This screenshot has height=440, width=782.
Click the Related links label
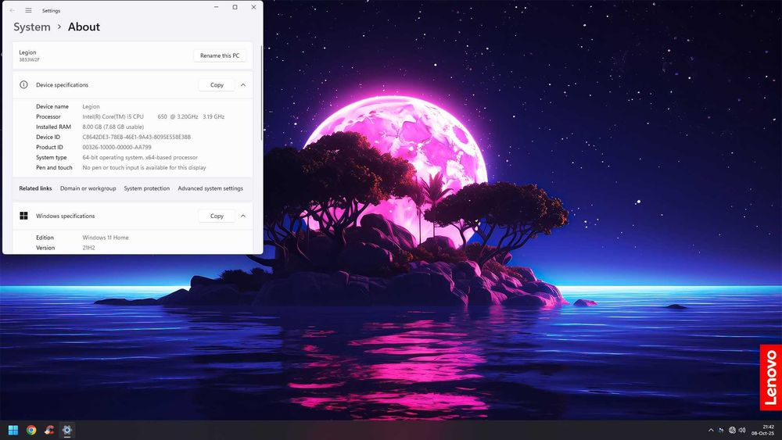coord(35,188)
